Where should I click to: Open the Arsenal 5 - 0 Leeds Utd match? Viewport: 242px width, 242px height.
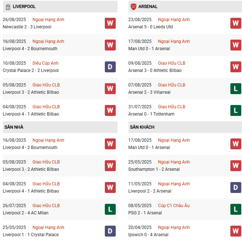[151, 27]
